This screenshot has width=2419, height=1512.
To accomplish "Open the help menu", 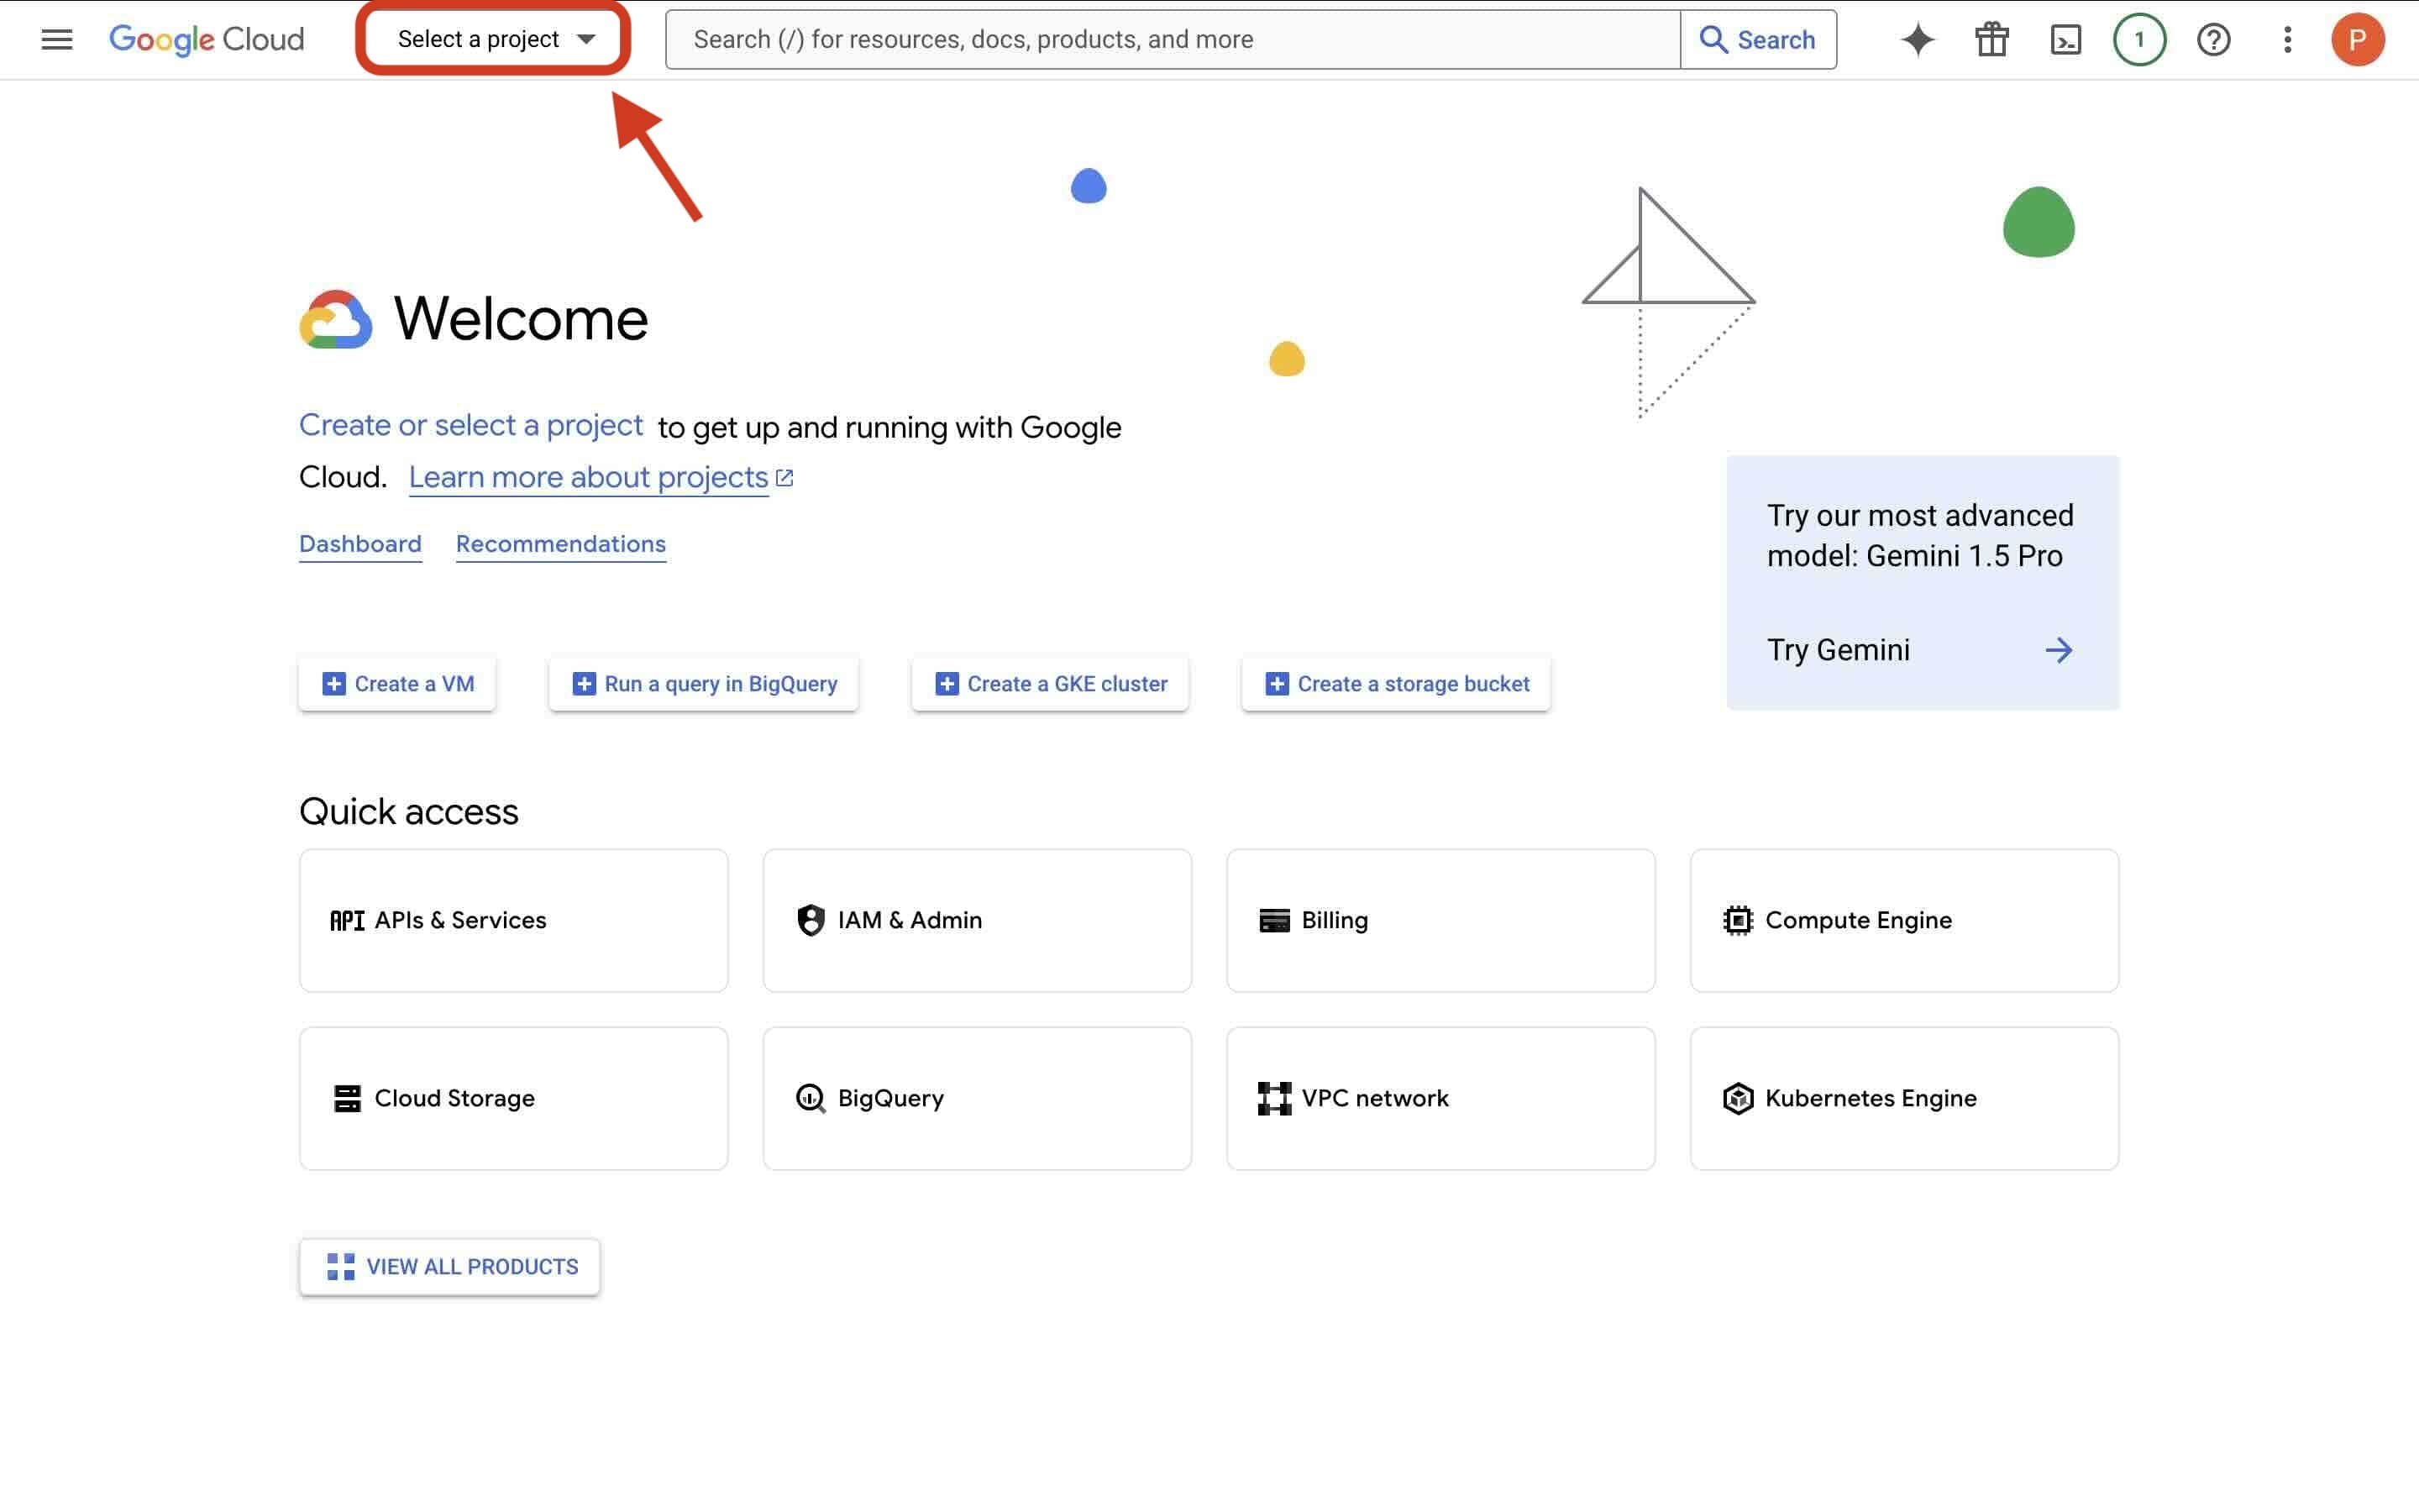I will point(2214,39).
